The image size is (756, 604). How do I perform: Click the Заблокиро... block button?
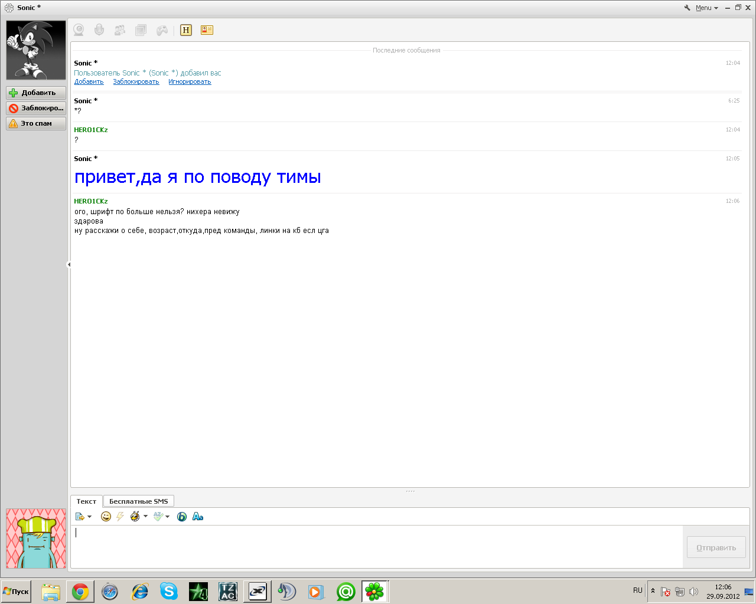point(36,108)
